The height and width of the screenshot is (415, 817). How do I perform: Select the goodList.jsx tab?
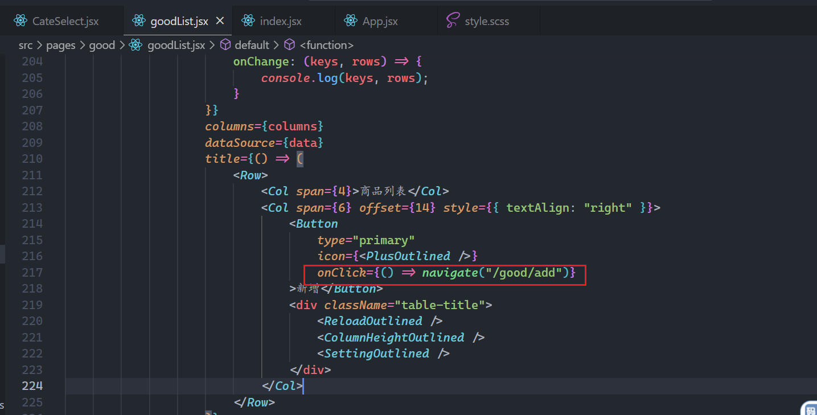(179, 21)
